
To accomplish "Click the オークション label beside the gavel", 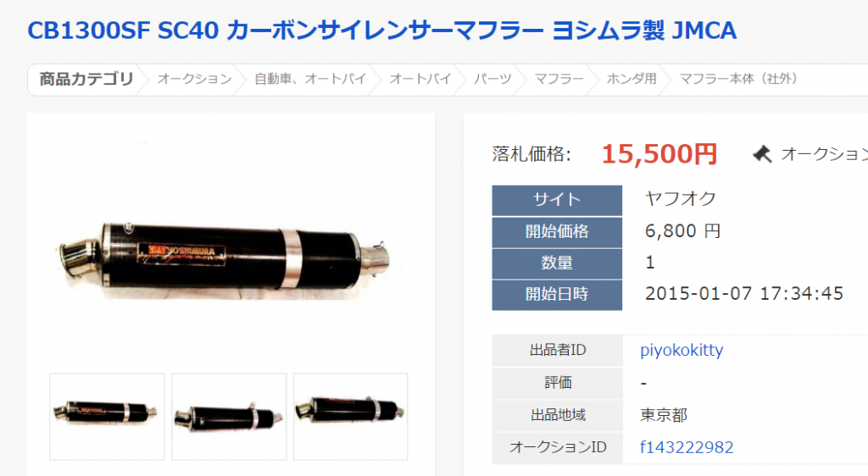I will tap(824, 154).
